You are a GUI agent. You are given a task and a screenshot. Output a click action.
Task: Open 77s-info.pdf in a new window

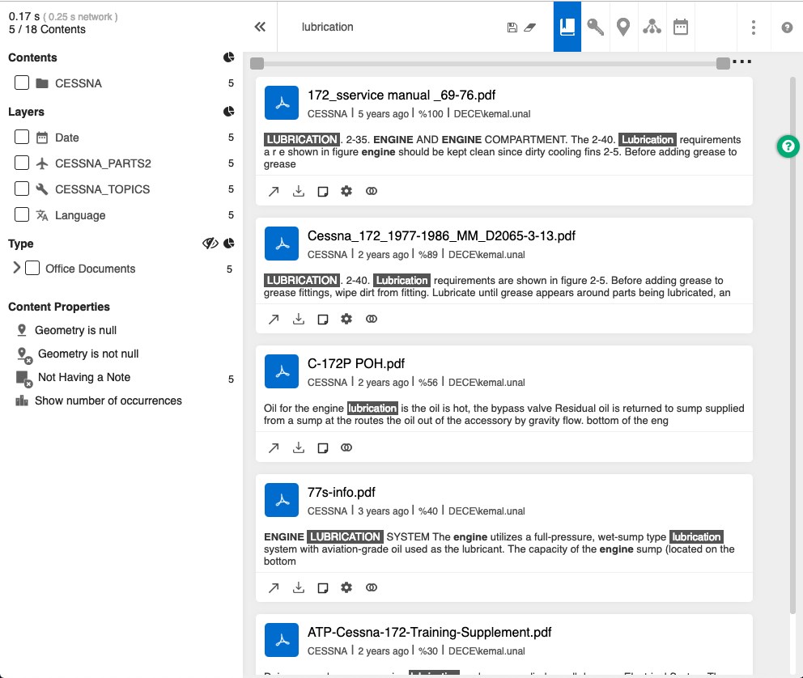[x=274, y=588]
